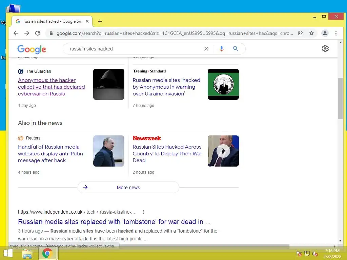Viewport: 347px width, 260px height.
Task: Go forward with the forward arrow
Action: [x=27, y=33]
